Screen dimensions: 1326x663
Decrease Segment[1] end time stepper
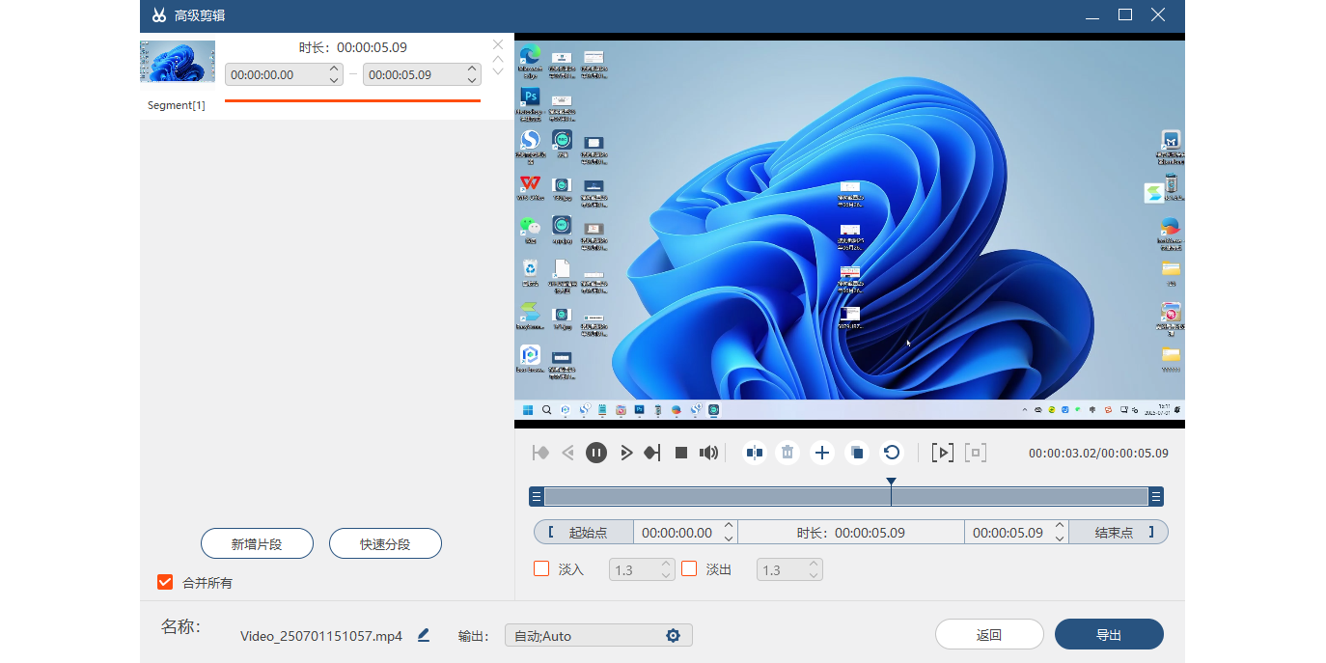(472, 80)
